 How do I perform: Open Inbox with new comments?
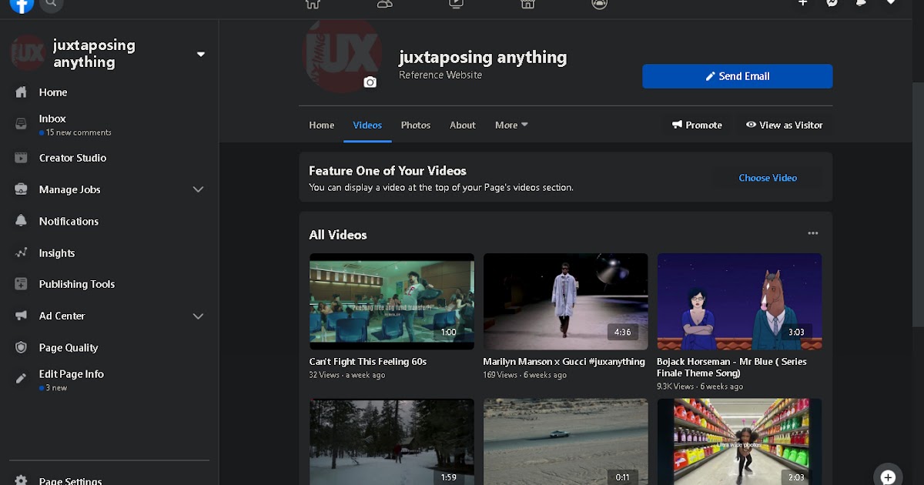point(52,119)
